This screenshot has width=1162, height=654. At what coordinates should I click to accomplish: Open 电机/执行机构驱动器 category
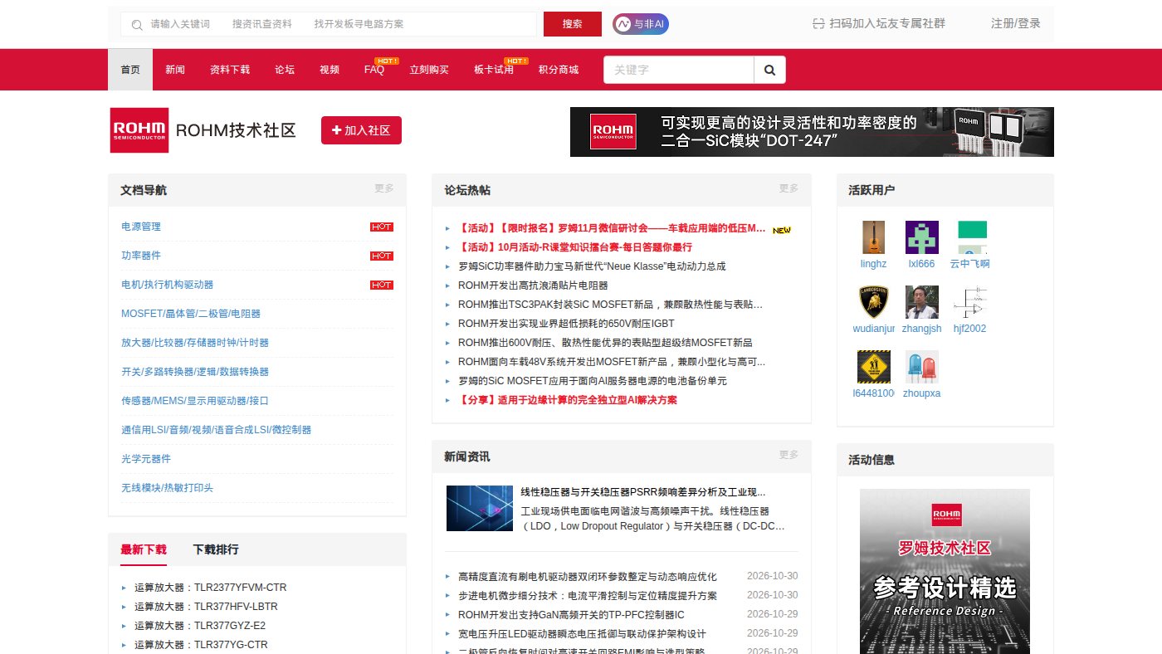pyautogui.click(x=167, y=285)
